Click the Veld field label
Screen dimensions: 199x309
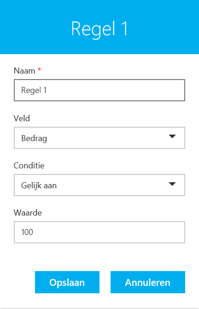tap(22, 118)
